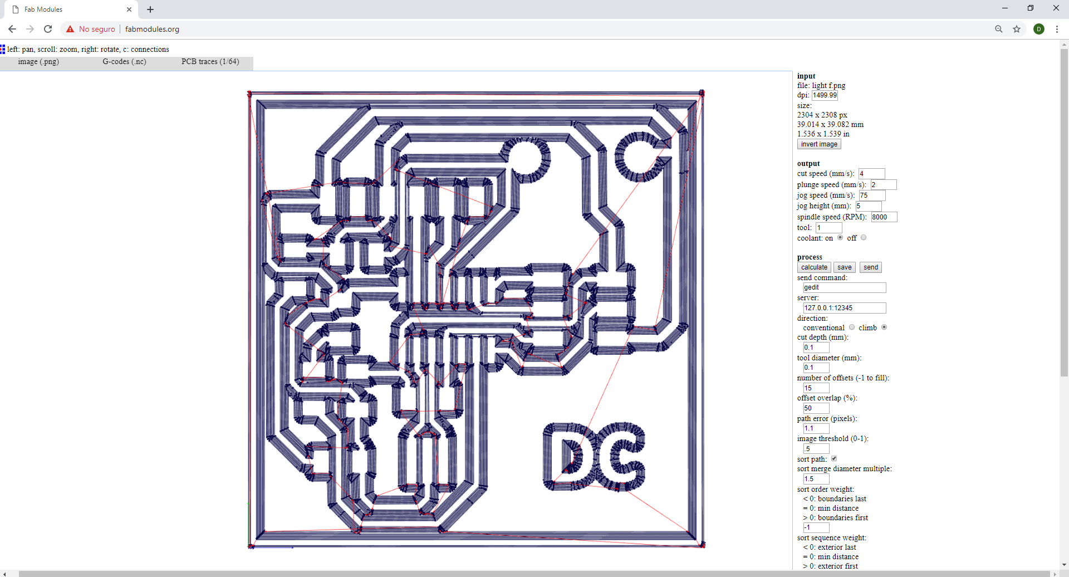Click the save button
This screenshot has height=577, width=1069.
[x=845, y=267]
